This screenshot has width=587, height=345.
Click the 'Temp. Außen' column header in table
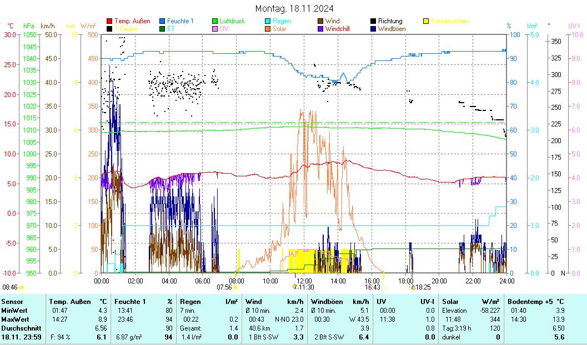coord(70,302)
